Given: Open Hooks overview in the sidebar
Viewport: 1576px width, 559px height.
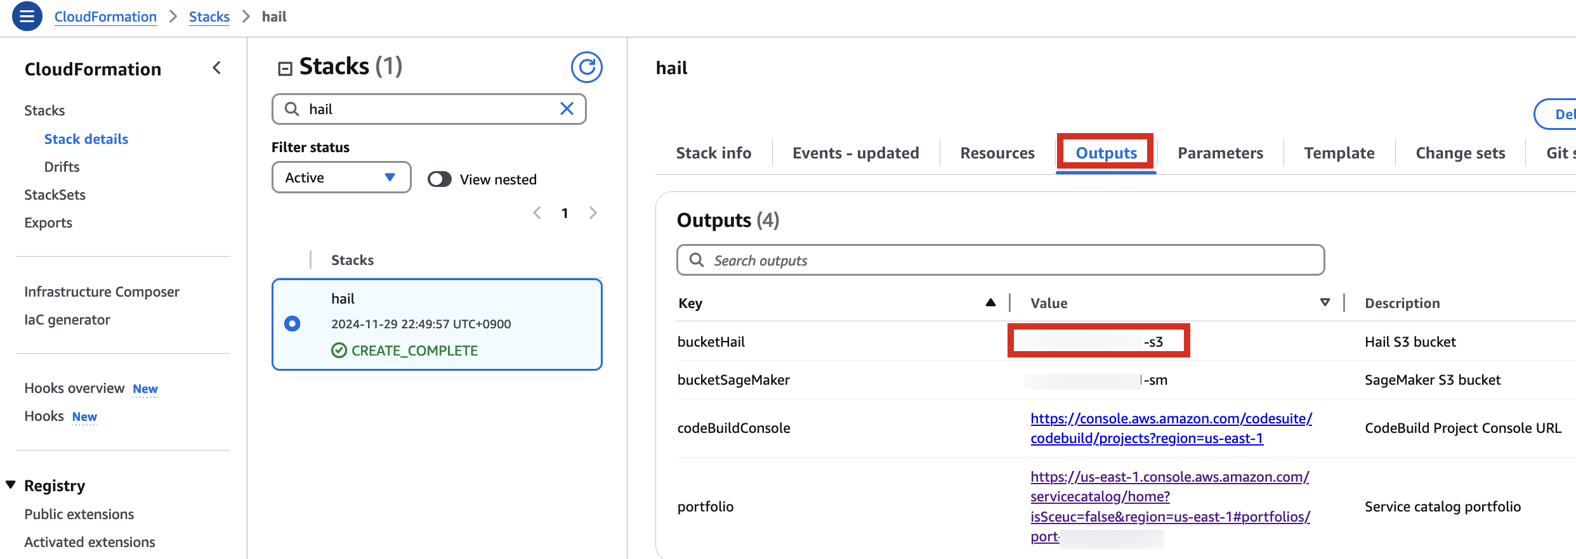Looking at the screenshot, I should click(x=74, y=388).
